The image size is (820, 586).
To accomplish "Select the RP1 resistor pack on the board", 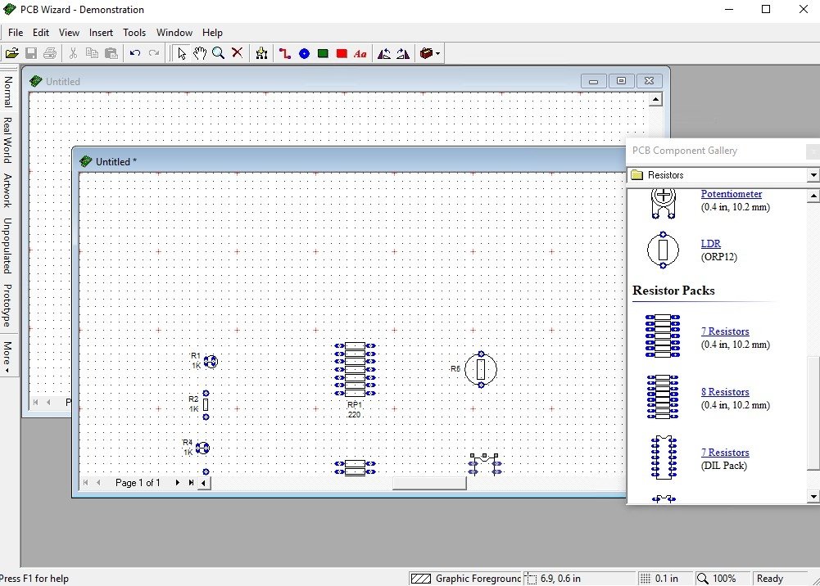I will (355, 369).
